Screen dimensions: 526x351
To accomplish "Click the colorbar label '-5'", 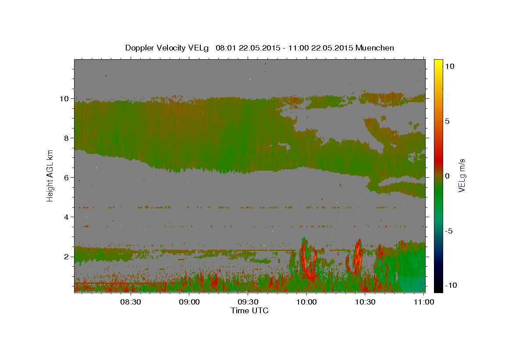I will (449, 231).
